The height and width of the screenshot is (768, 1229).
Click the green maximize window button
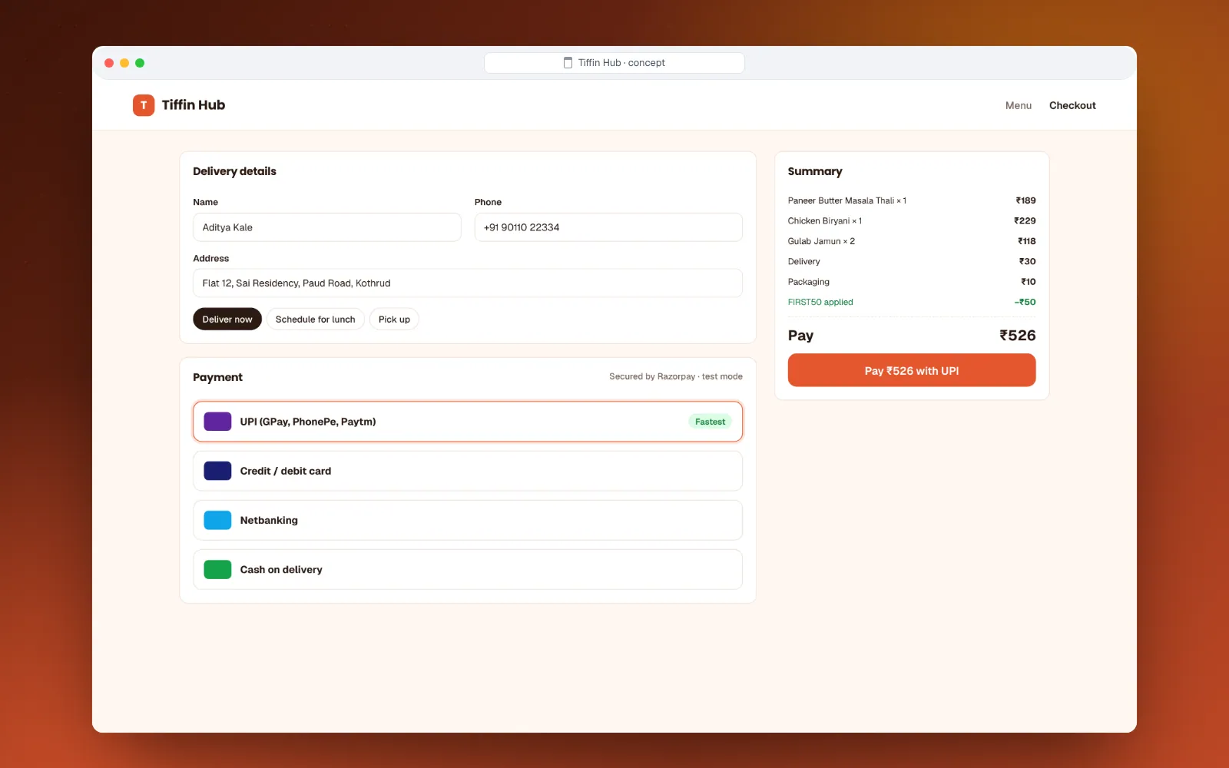pyautogui.click(x=140, y=63)
